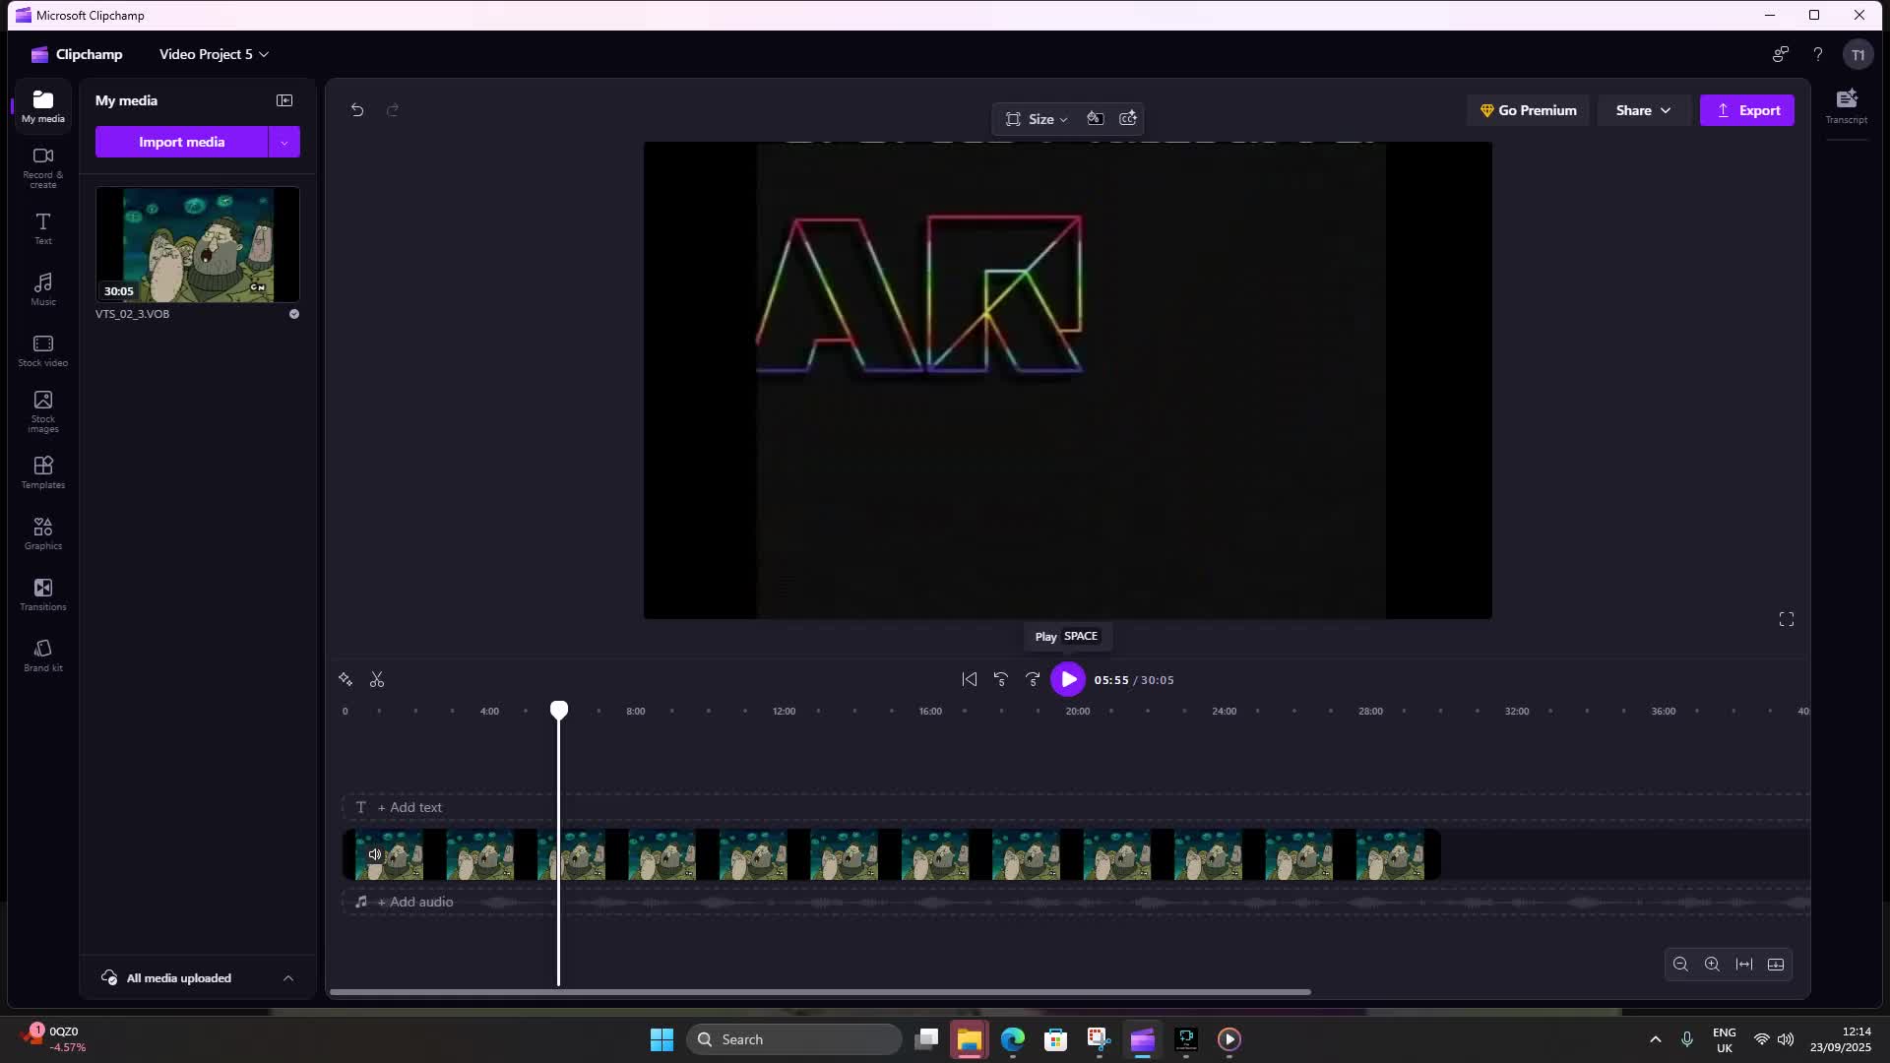Open the Size aspect ratio dropdown

point(1037,119)
